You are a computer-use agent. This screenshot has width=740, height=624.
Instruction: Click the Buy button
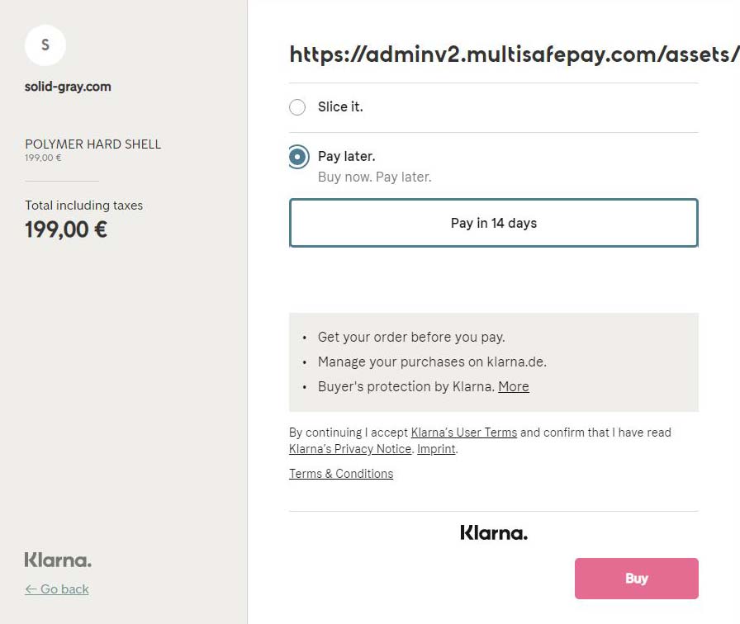tap(636, 579)
